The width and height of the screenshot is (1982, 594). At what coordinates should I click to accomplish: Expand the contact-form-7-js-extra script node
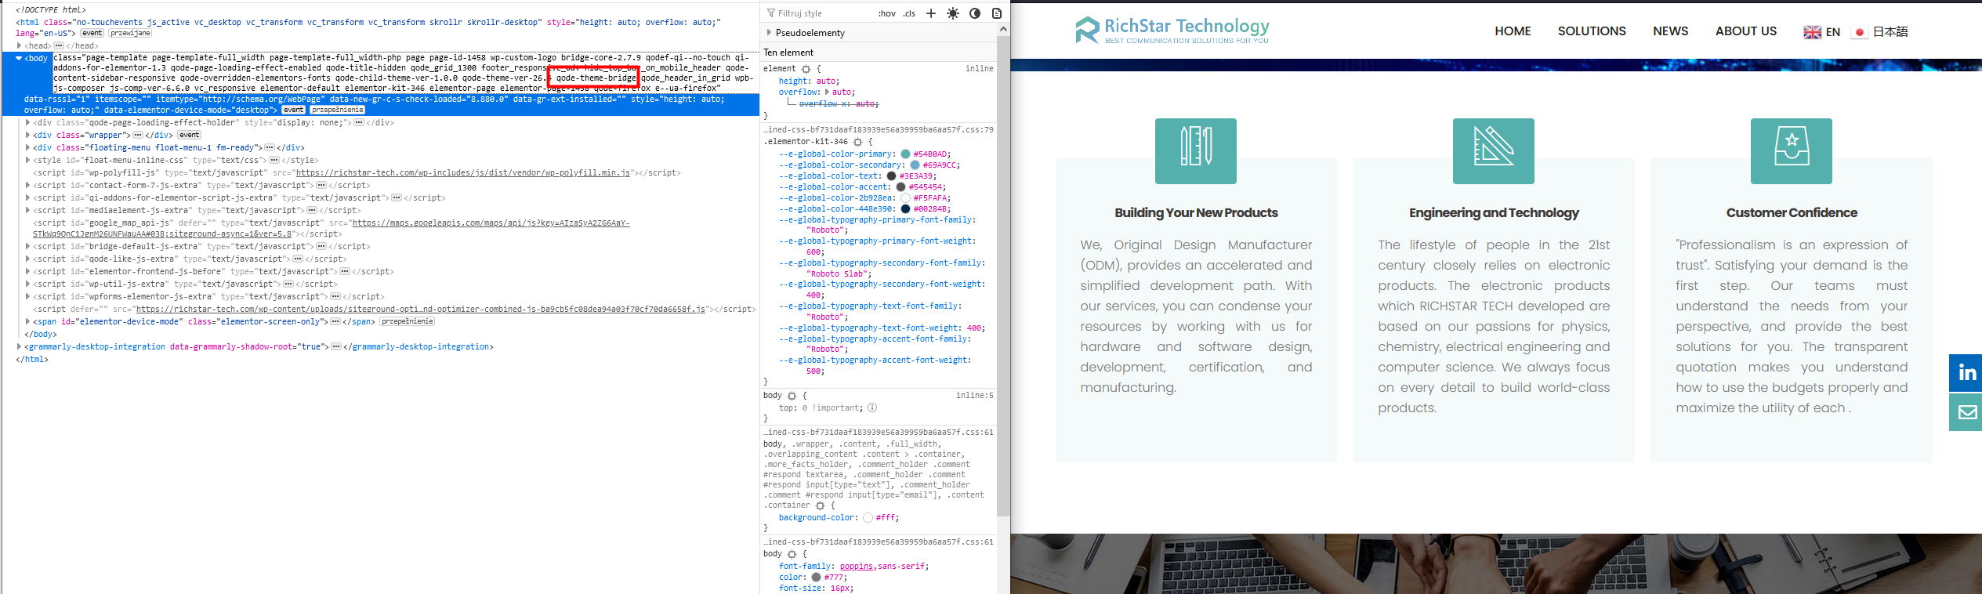(27, 185)
